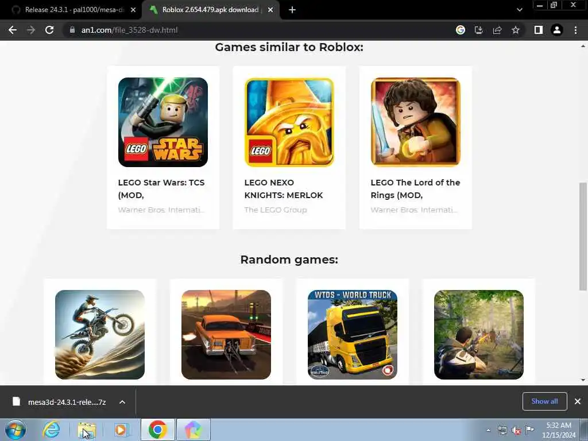Open WTDS World Truck game thumbnail

pos(353,335)
